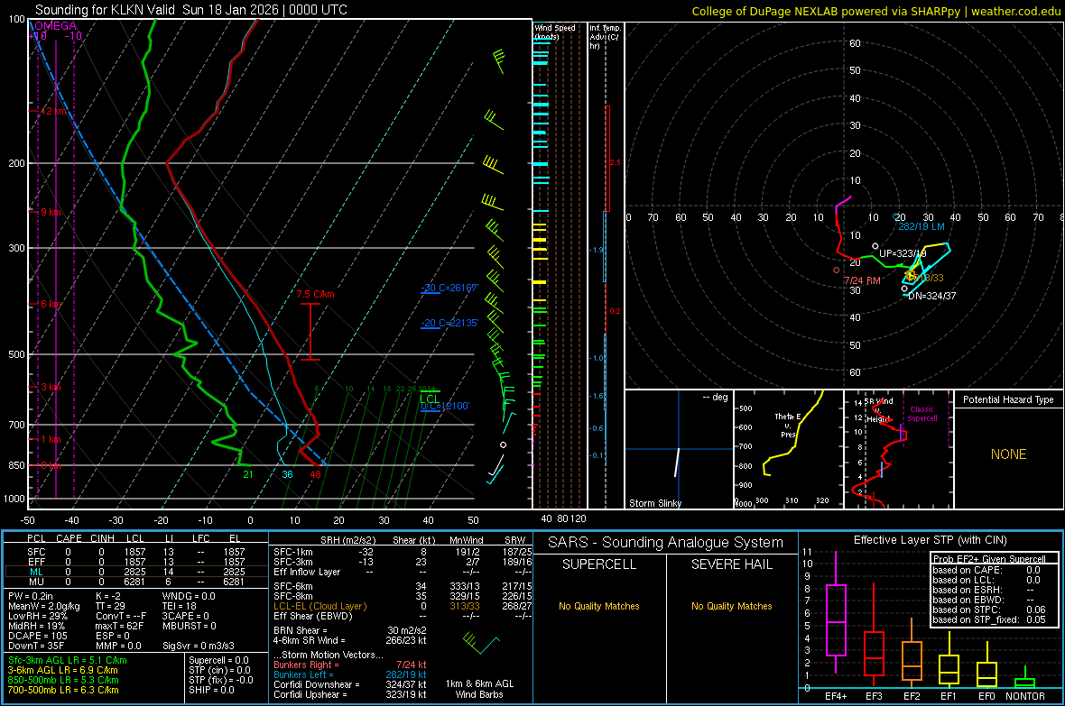
Task: Click the 'Classic Supercell' magenta label
Action: (922, 414)
